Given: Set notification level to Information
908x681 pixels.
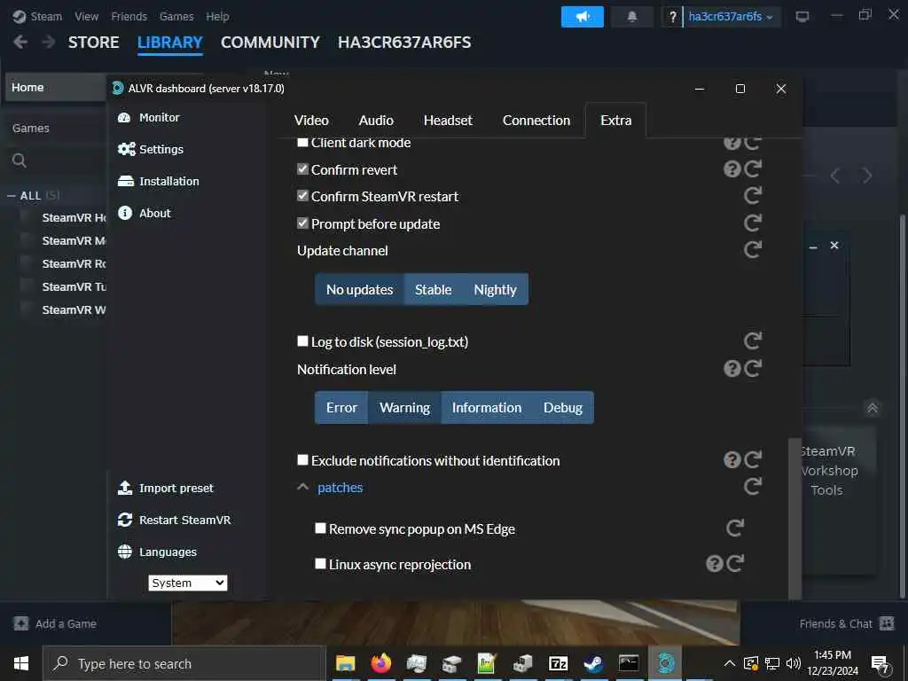Looking at the screenshot, I should 487,408.
